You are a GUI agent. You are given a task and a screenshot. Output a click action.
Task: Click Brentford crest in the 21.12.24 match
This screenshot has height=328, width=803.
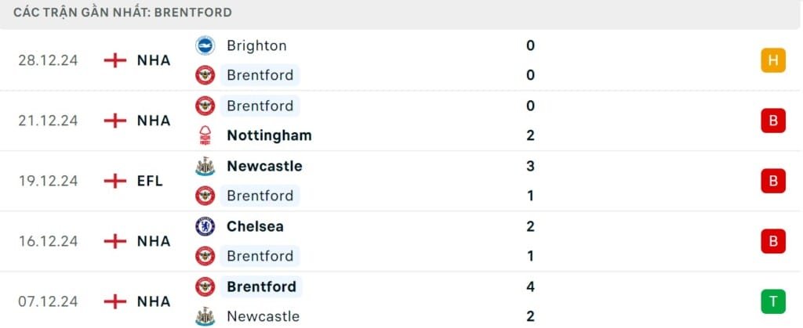click(205, 106)
